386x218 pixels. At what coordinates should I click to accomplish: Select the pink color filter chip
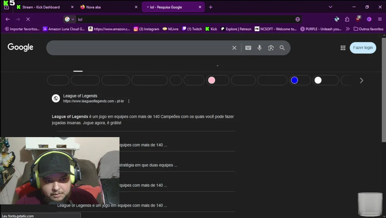coord(218,80)
